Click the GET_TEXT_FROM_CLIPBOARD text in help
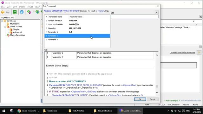Screen dimensions: 203x114 [x=87, y=85]
